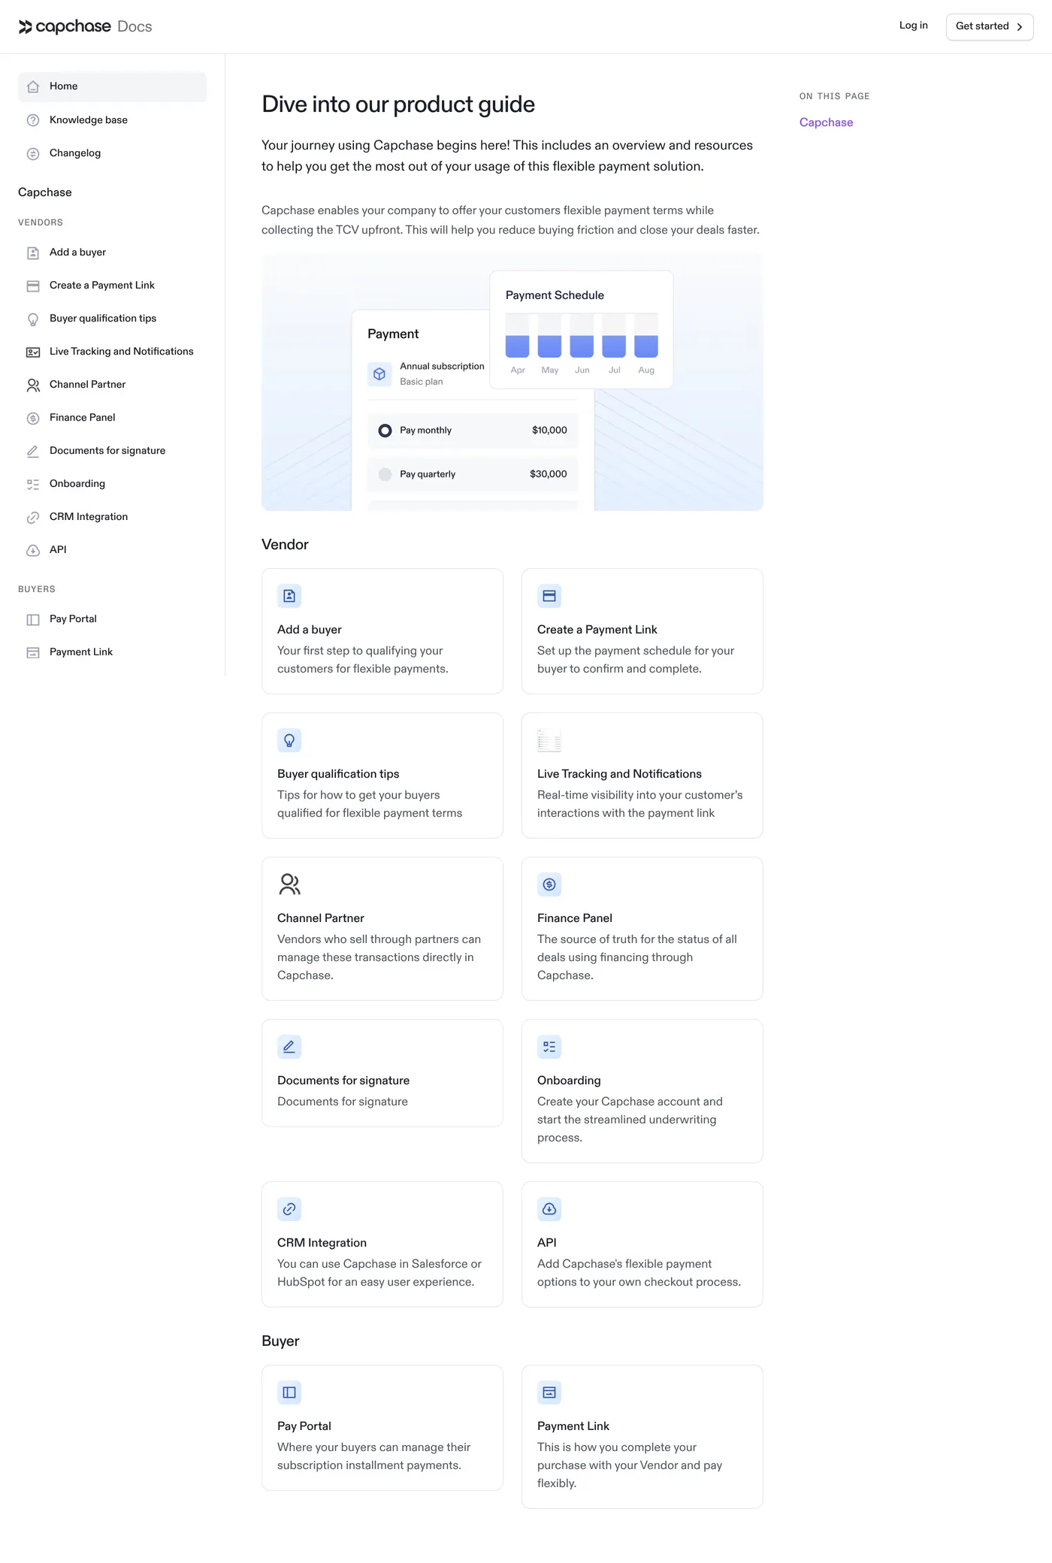
Task: Open the Channel Partner card title
Action: click(x=320, y=918)
